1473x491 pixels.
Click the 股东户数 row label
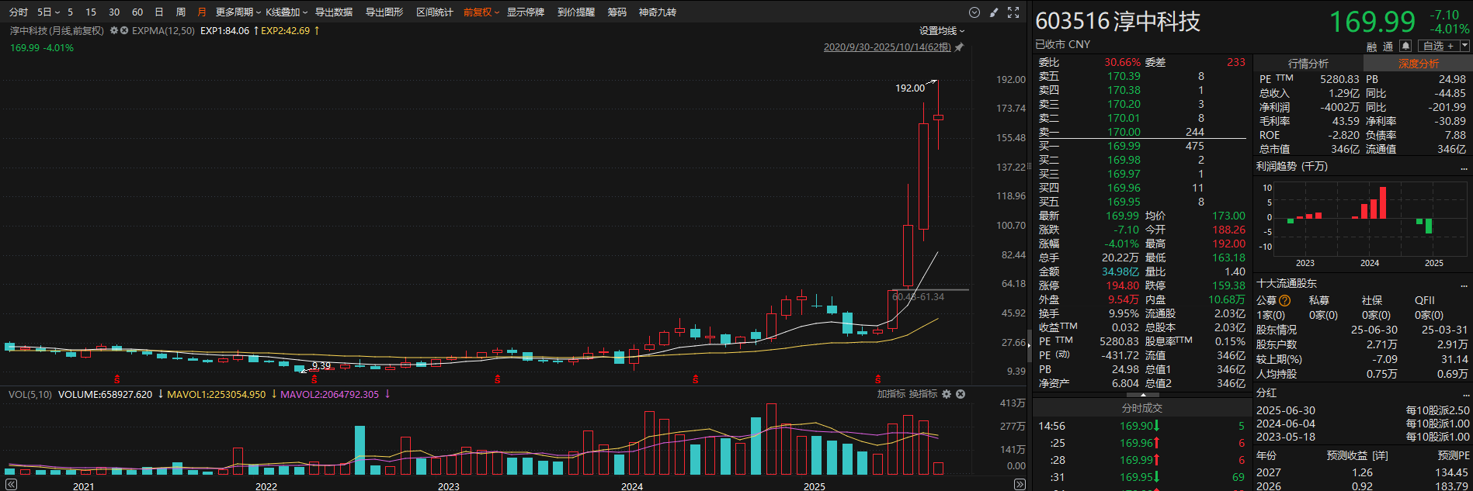1277,344
